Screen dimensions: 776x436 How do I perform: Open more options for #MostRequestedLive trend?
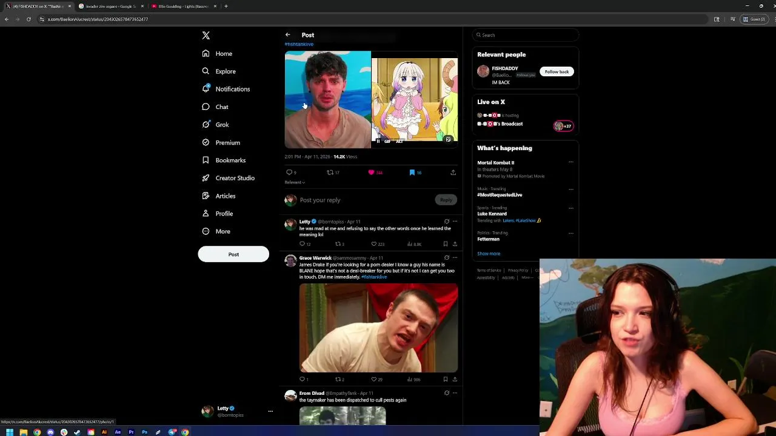click(571, 189)
